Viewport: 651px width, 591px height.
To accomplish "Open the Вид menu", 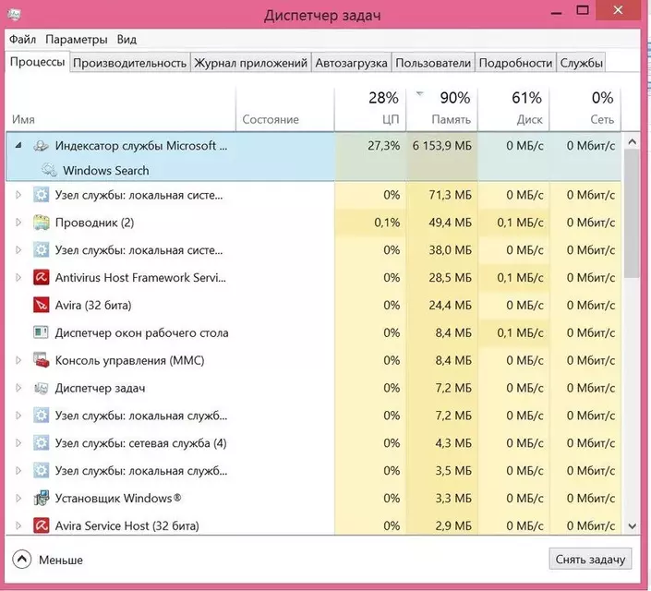I will coord(127,40).
